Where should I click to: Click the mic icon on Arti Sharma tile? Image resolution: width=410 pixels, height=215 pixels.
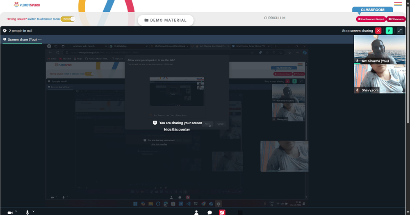tap(357, 61)
